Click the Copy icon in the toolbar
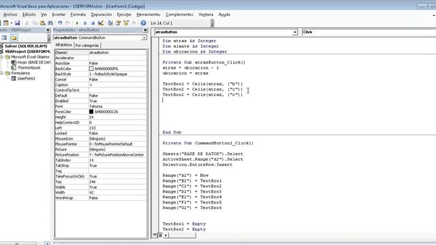436x245 pixels. pos(35,23)
